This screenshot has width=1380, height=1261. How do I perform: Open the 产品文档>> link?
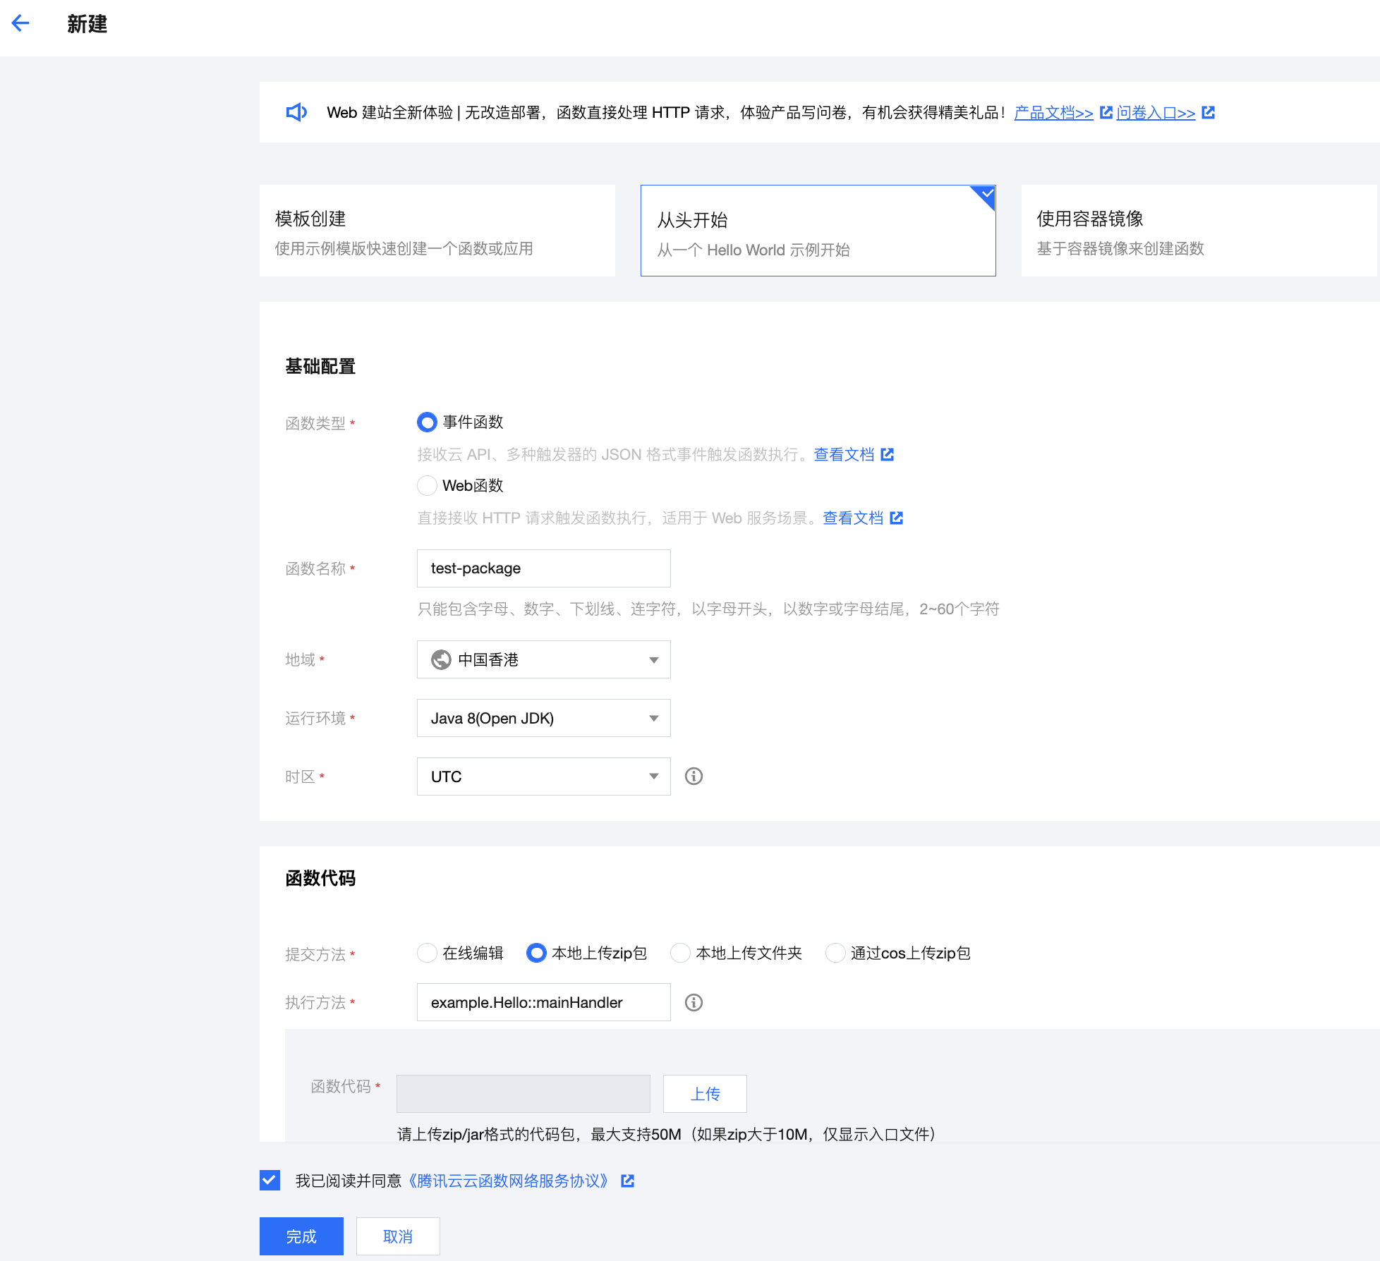click(x=1053, y=113)
